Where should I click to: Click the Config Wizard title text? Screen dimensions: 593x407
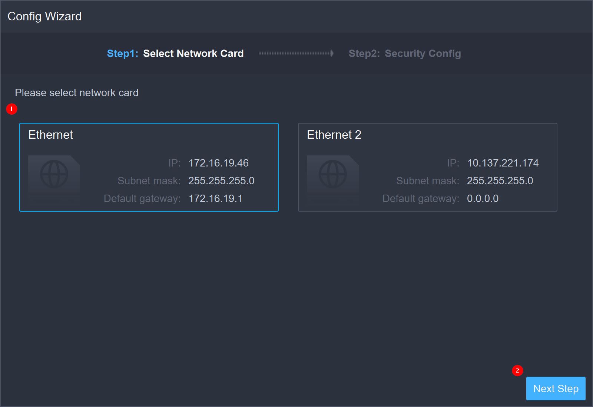pyautogui.click(x=44, y=16)
